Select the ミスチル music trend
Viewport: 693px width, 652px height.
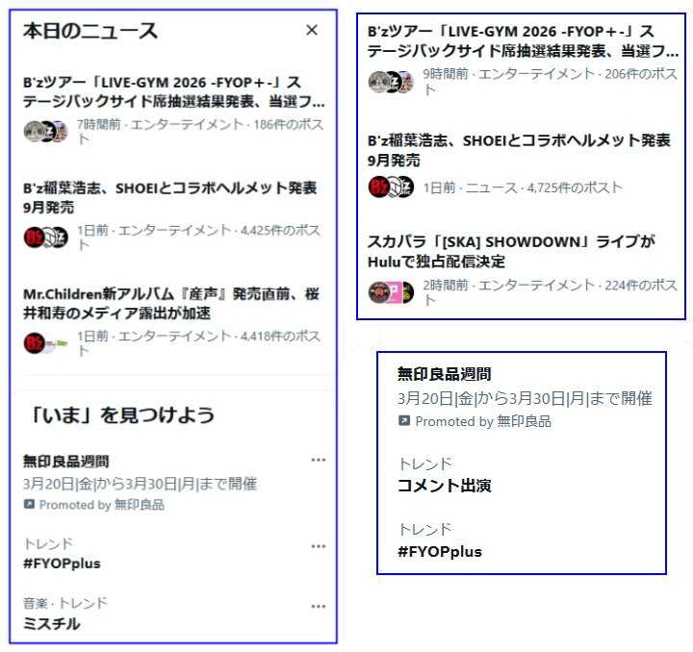pyautogui.click(x=52, y=623)
